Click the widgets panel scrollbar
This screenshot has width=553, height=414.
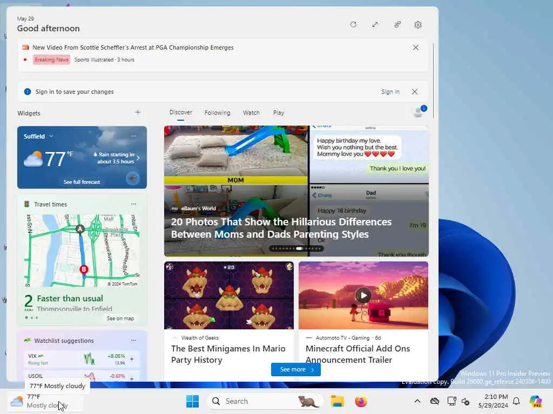click(434, 81)
